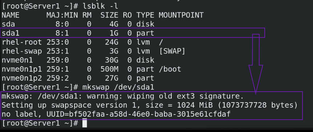This screenshot has width=313, height=132.
Task: Click the SIZE column header
Action: pos(109,15)
